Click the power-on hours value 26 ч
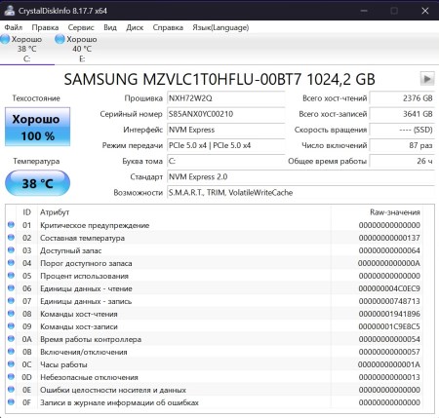This screenshot has height=418, width=439. 402,161
